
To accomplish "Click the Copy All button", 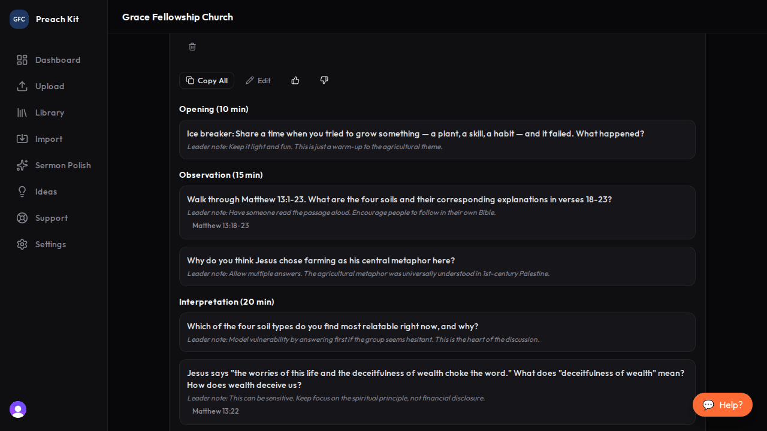I will point(206,80).
